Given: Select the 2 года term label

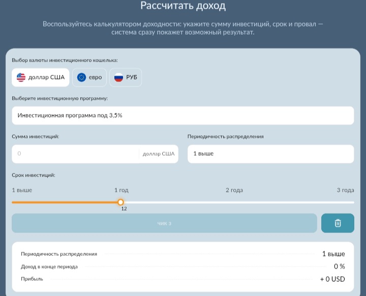Looking at the screenshot, I should coord(234,190).
